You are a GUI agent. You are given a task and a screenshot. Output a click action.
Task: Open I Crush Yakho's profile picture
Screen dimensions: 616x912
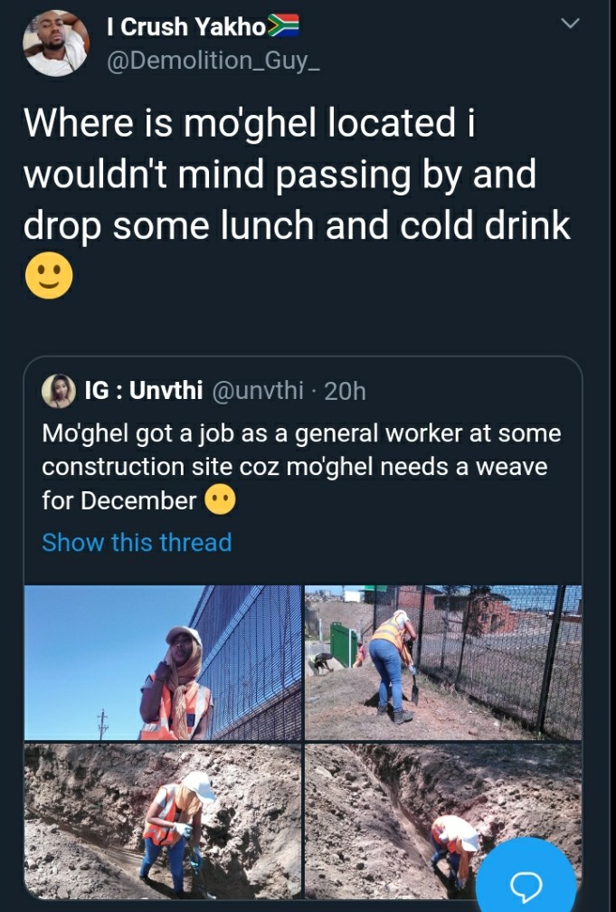(x=56, y=43)
